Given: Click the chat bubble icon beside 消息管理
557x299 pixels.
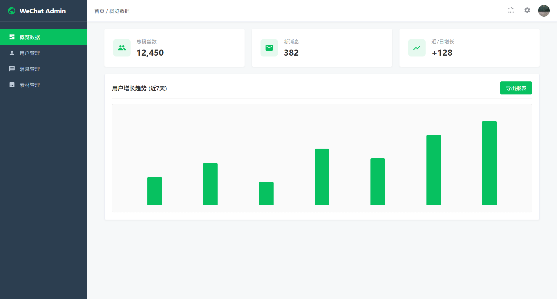Looking at the screenshot, I should [x=12, y=69].
